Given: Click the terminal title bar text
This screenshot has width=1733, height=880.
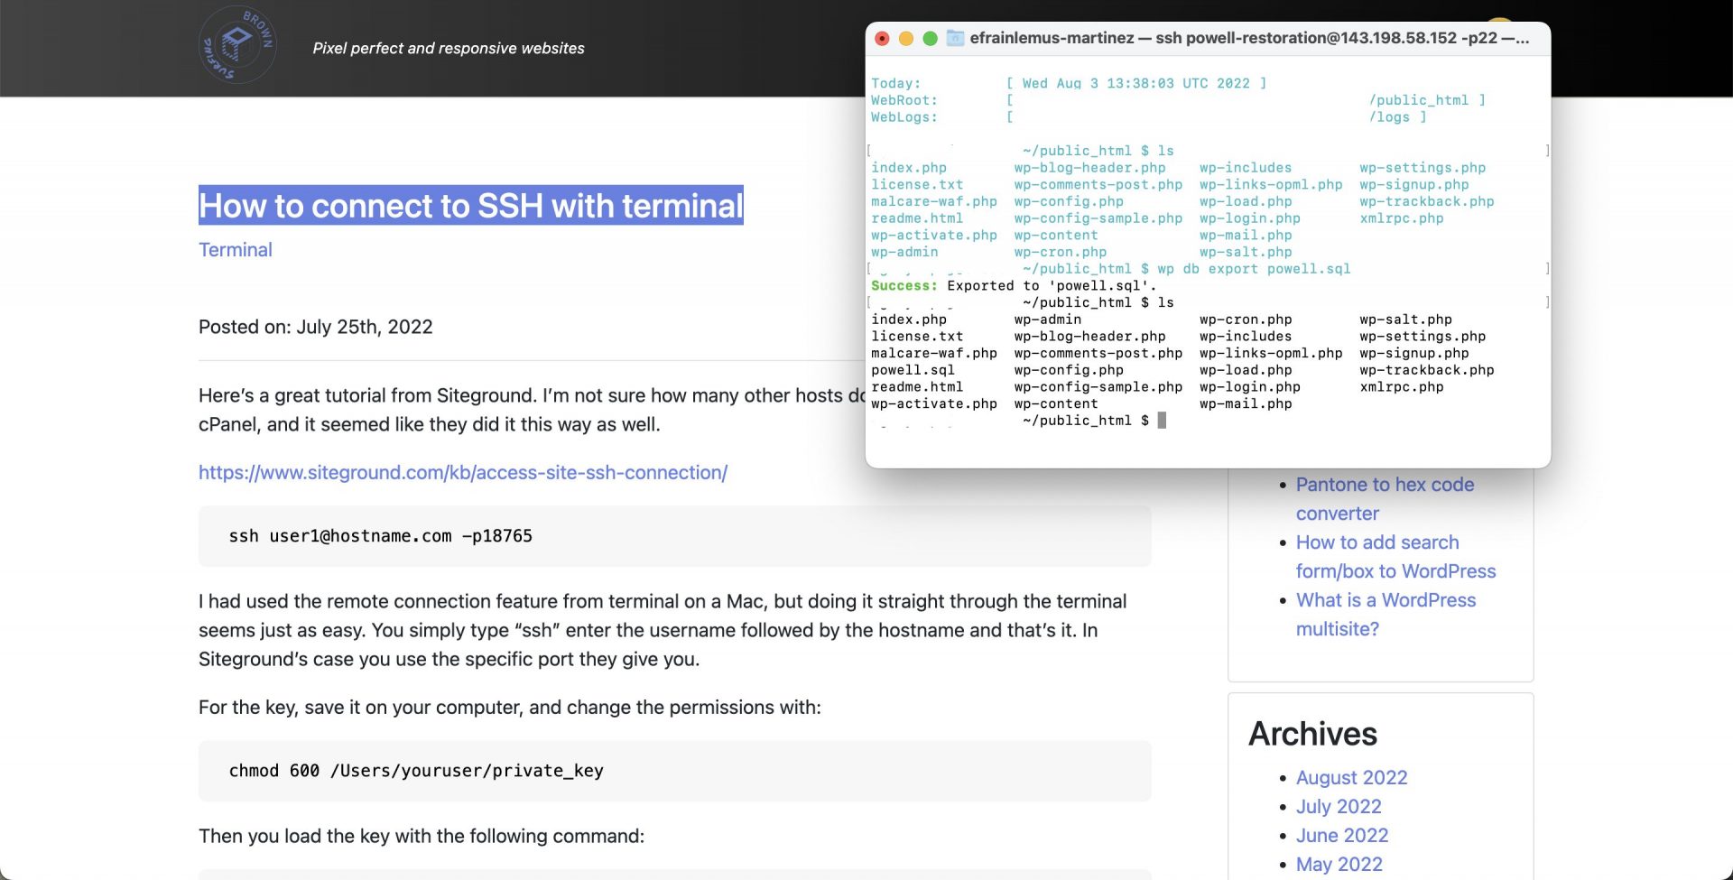Looking at the screenshot, I should 1249,38.
